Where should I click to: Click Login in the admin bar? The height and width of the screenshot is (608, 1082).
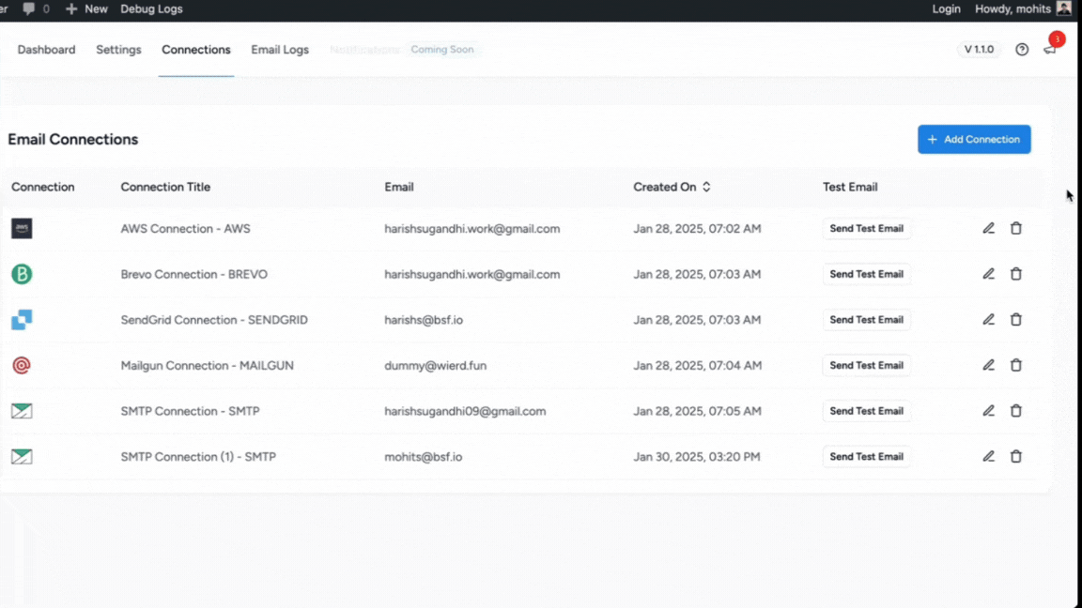(x=946, y=9)
